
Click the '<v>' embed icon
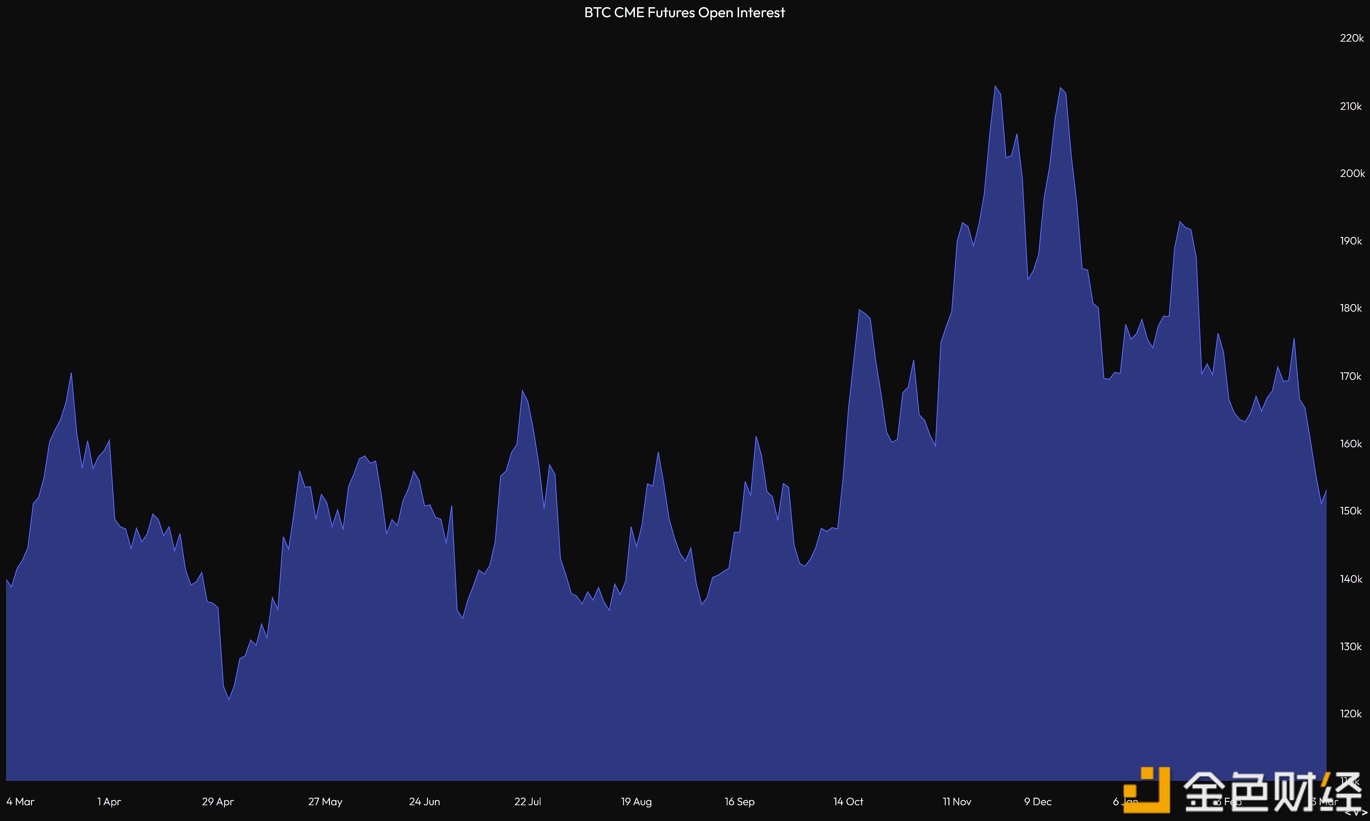[1356, 813]
